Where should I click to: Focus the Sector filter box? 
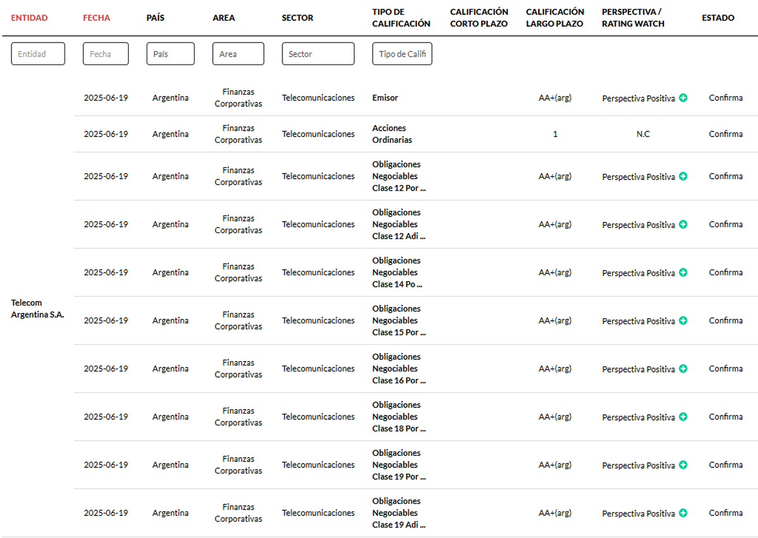(318, 54)
